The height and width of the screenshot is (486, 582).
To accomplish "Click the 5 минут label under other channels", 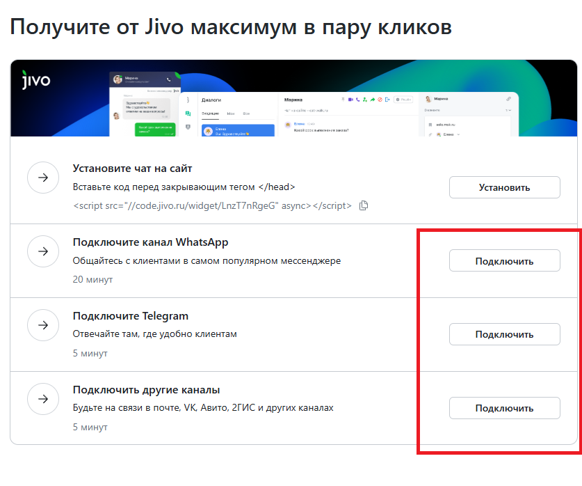I will point(90,427).
